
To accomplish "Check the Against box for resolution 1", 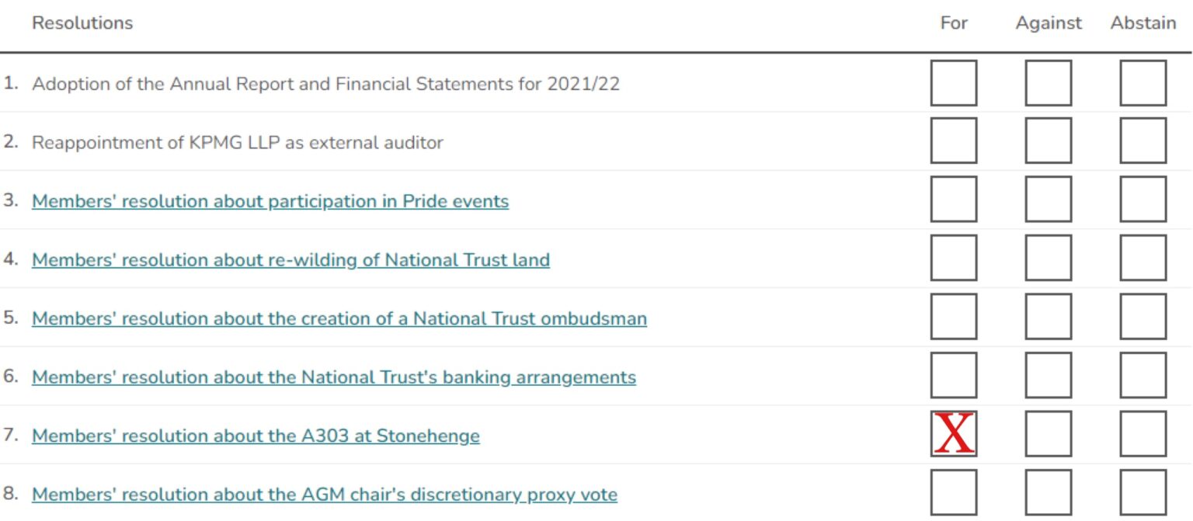I will [1048, 84].
